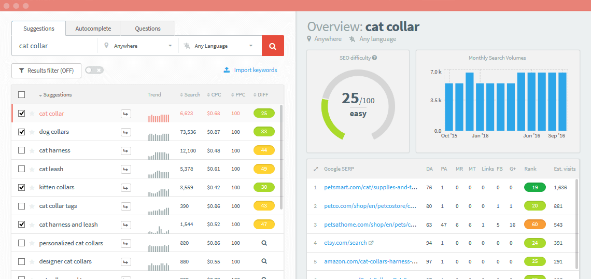Screen dimensions: 591x279
Task: Click the star icon next to cat harness
Action: pyautogui.click(x=32, y=151)
